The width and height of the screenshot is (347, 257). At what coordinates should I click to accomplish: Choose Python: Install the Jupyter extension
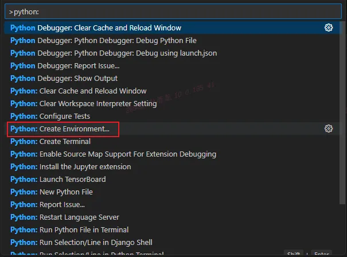pyautogui.click(x=171, y=167)
